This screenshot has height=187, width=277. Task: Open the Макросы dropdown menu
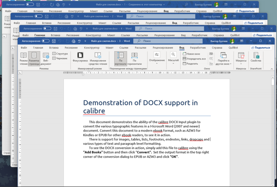coord(241,58)
